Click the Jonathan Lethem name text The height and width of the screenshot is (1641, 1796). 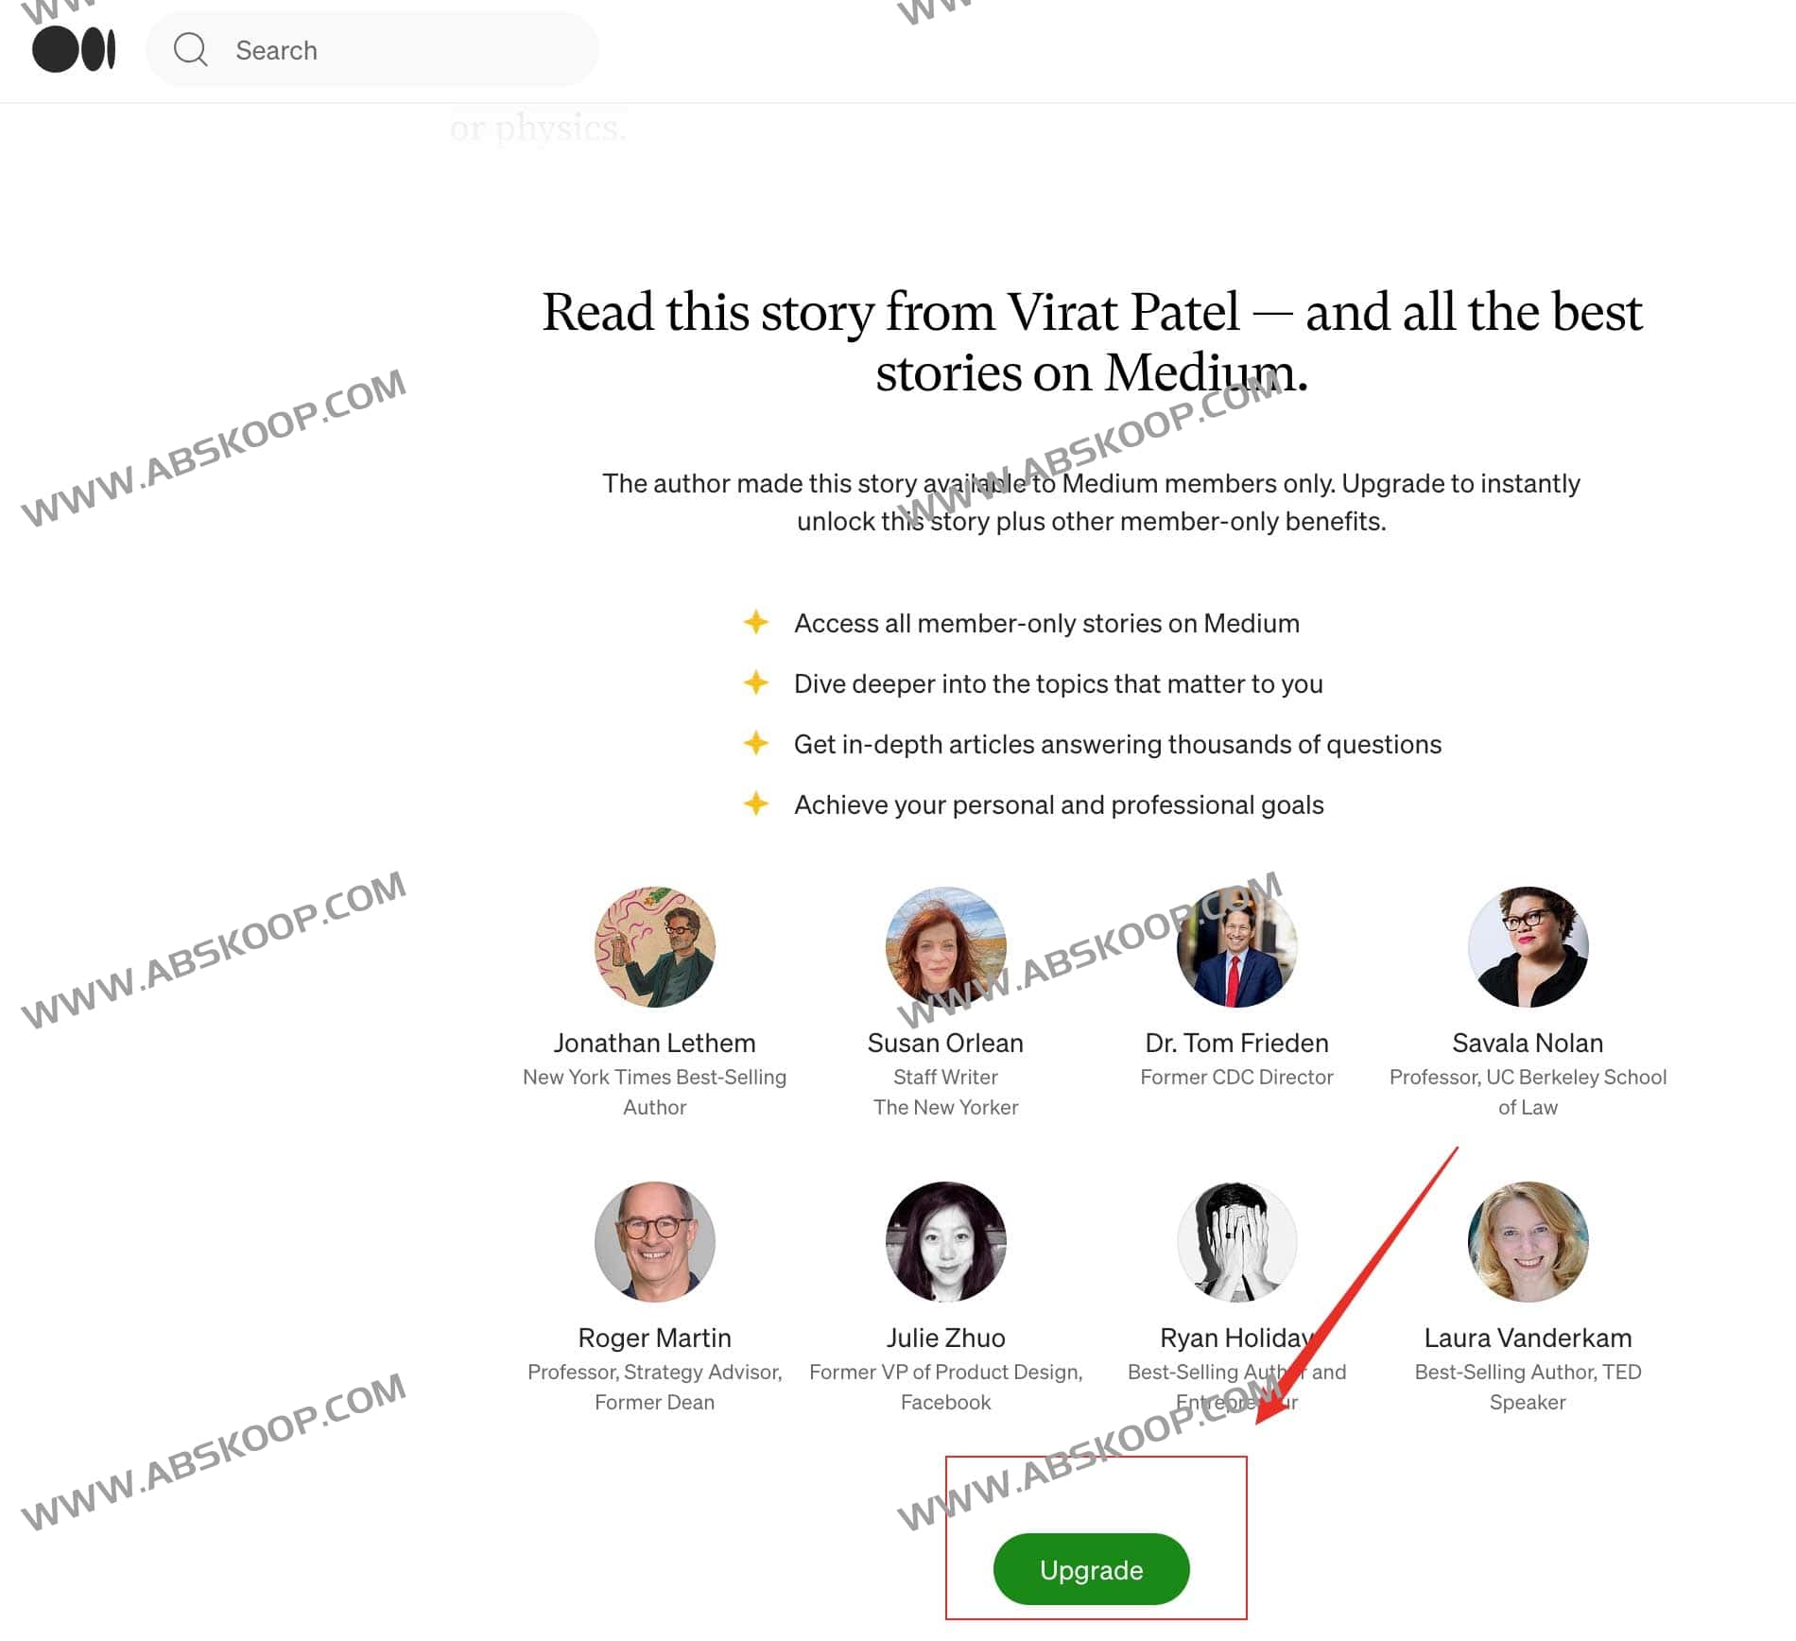pyautogui.click(x=654, y=1043)
